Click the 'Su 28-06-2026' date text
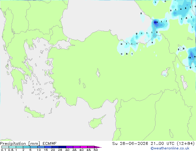This screenshot has height=151, width=196. coord(130,144)
